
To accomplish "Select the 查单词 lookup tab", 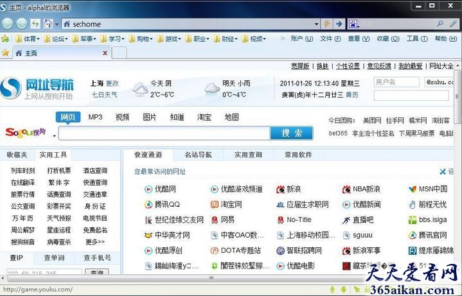I will (54, 258).
